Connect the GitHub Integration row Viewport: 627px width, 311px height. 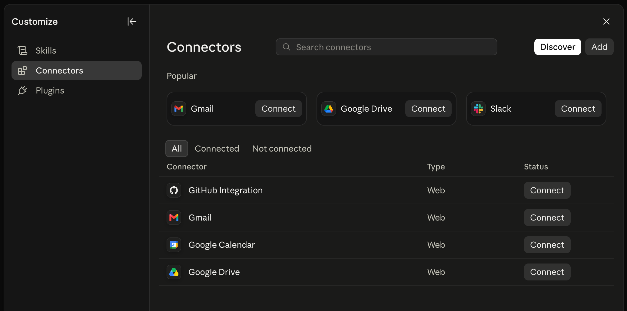coord(547,190)
